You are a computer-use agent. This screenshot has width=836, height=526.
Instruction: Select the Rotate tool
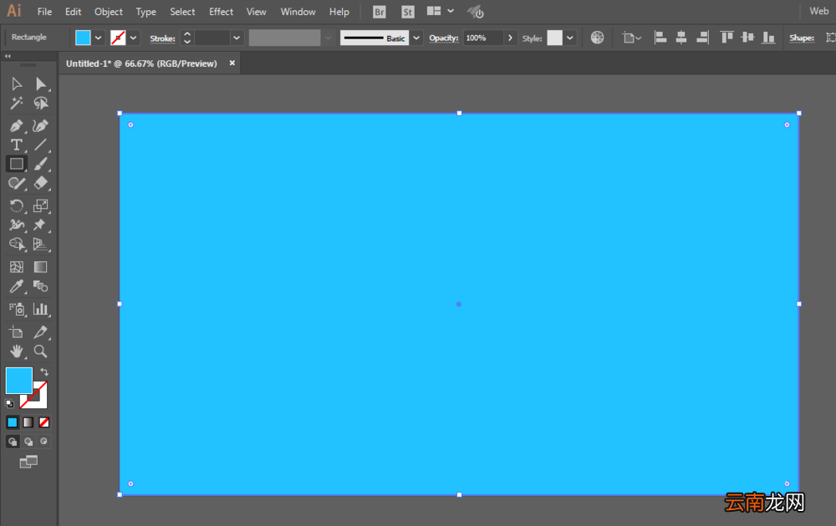[x=17, y=205]
